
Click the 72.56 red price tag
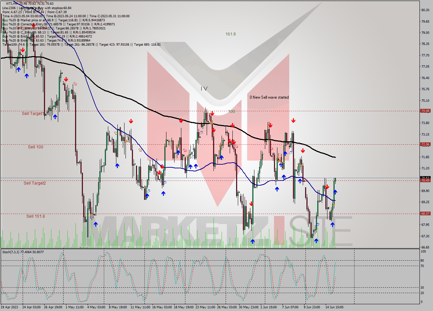[425, 144]
